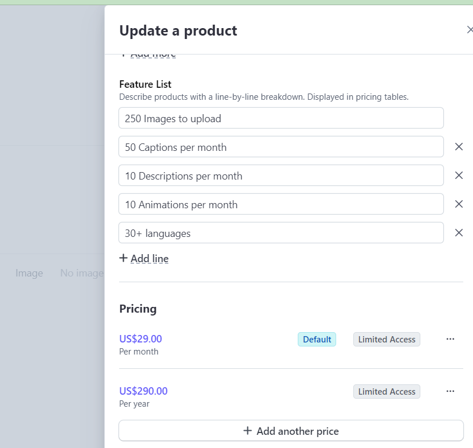The width and height of the screenshot is (473, 448).
Task: Click the Default badge on monthly price
Action: (317, 340)
